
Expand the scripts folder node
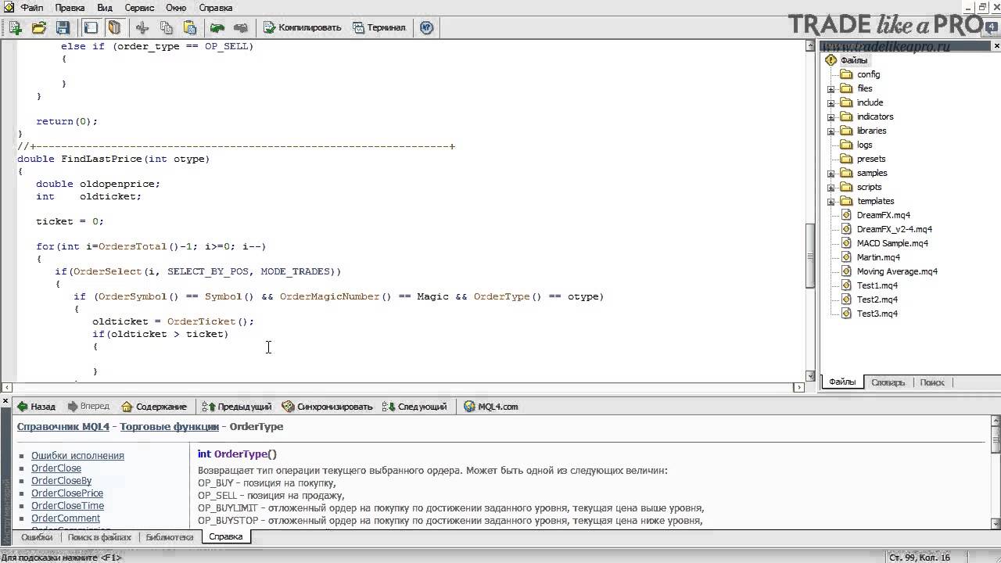tap(831, 188)
